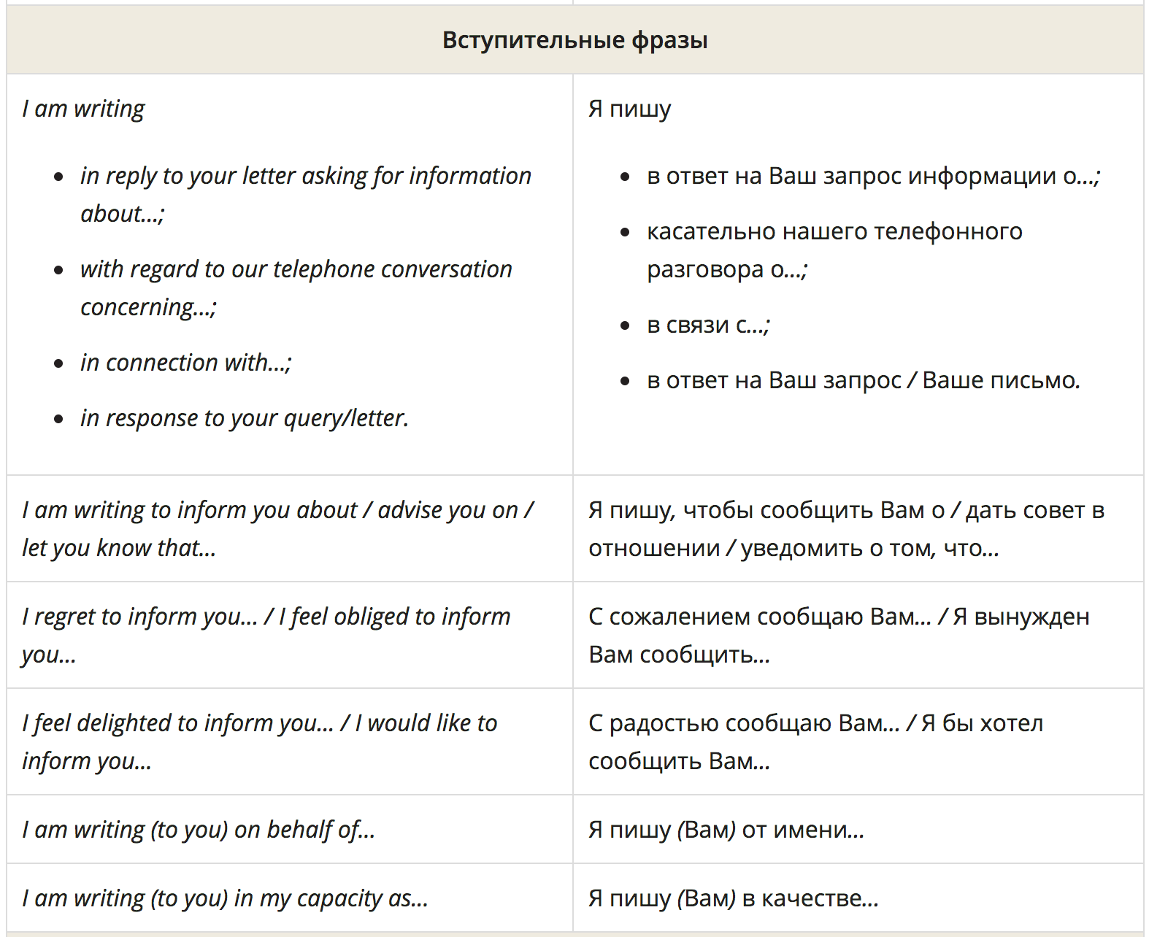Click the "в связи с..." bullet item

click(708, 325)
